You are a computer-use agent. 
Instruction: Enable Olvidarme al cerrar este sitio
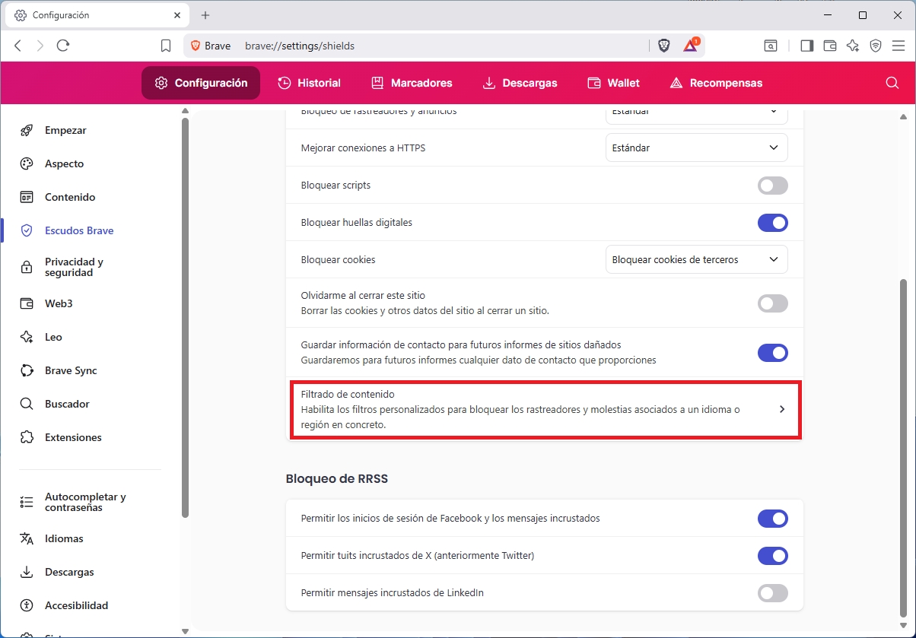pyautogui.click(x=772, y=303)
